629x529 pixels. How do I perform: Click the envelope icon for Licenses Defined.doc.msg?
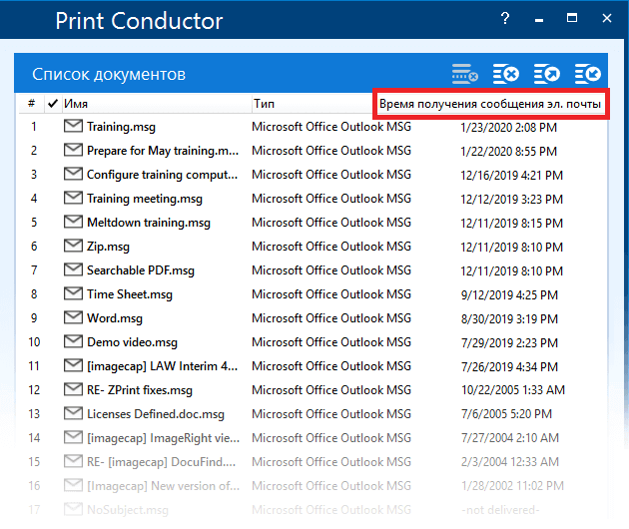(x=73, y=413)
